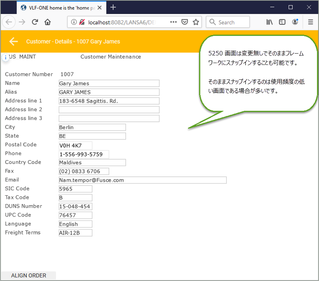Image resolution: width=319 pixels, height=281 pixels.
Task: Bookmark this page with star icon
Action: 196,22
